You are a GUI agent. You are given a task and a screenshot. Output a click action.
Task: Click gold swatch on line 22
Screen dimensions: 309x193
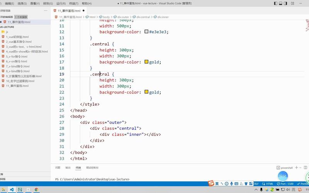146,92
